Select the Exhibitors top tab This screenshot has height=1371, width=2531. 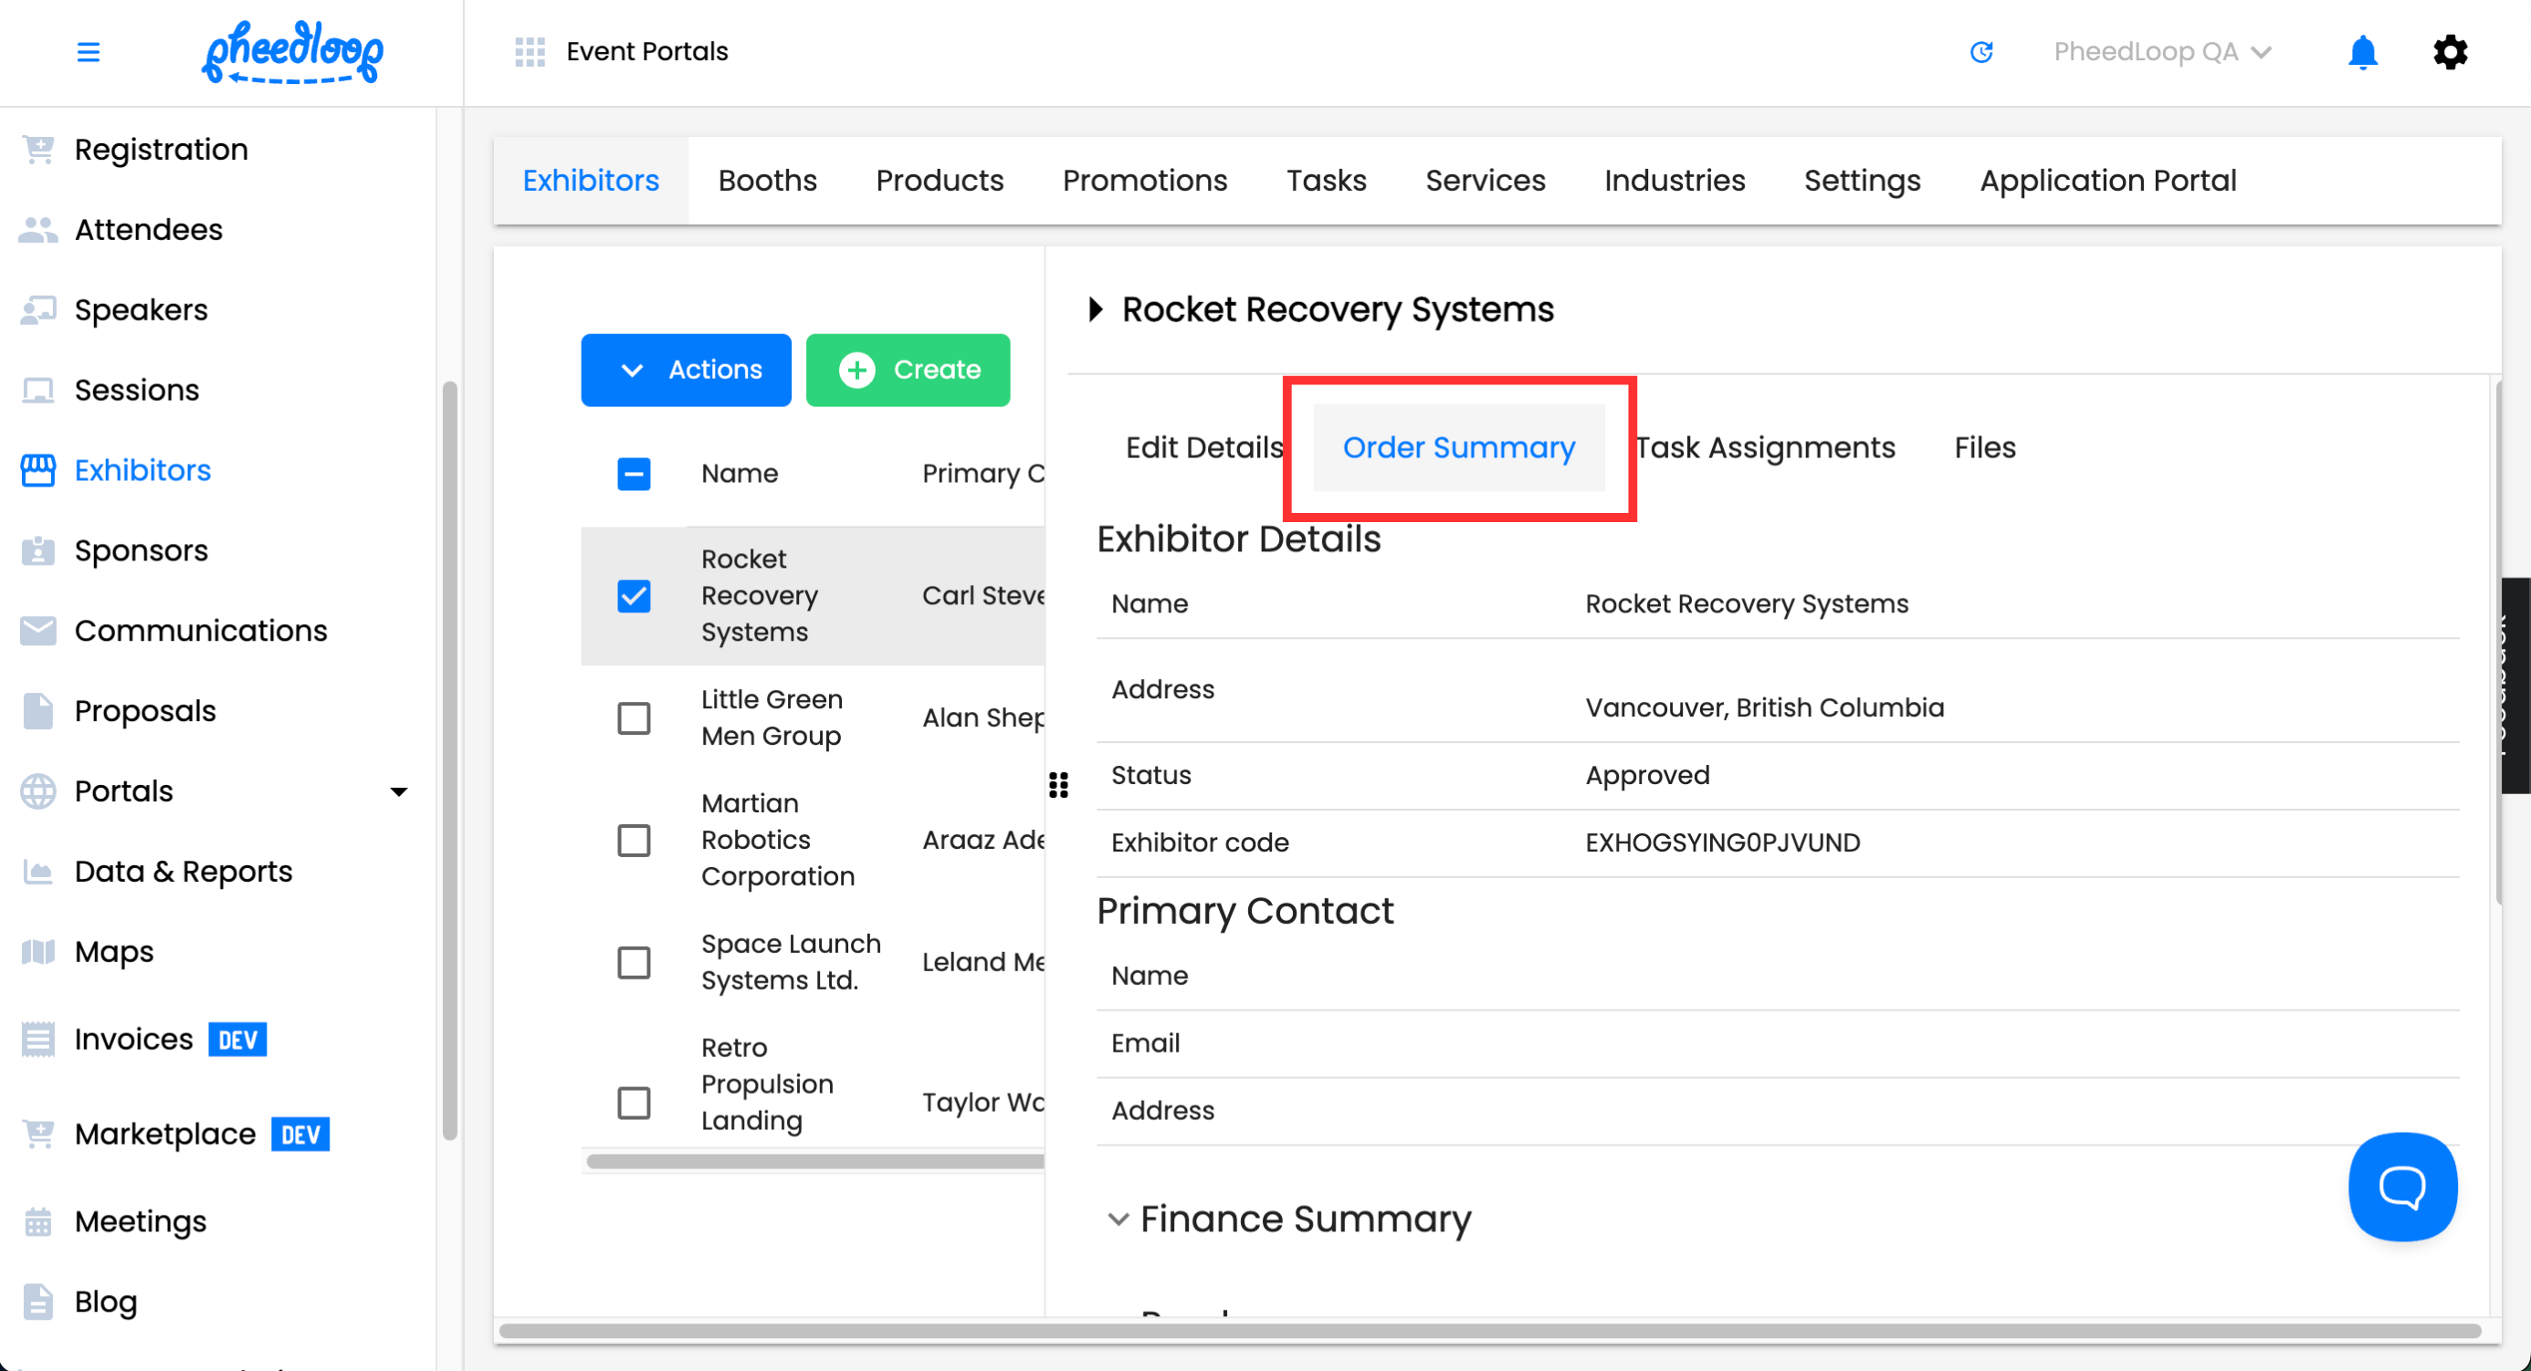pos(591,181)
